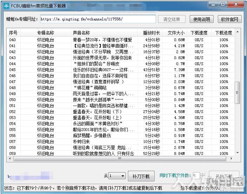Select row 040 青春一梦20年
The image size is (247, 194).
point(121,40)
